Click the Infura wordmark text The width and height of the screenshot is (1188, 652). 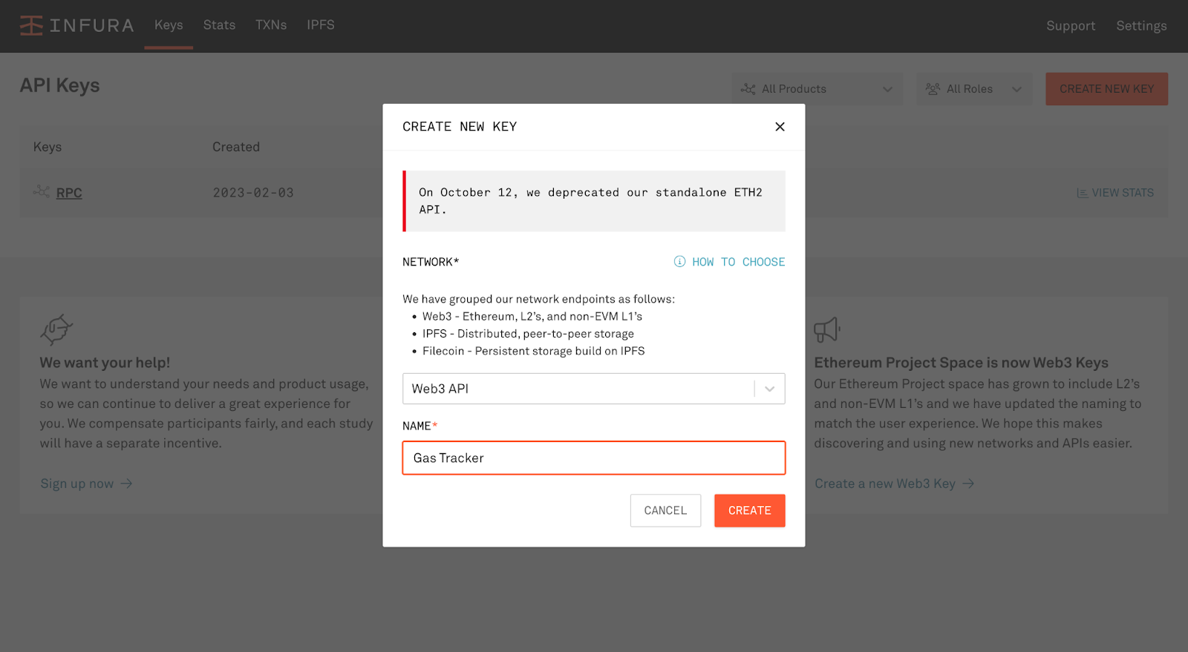click(92, 26)
